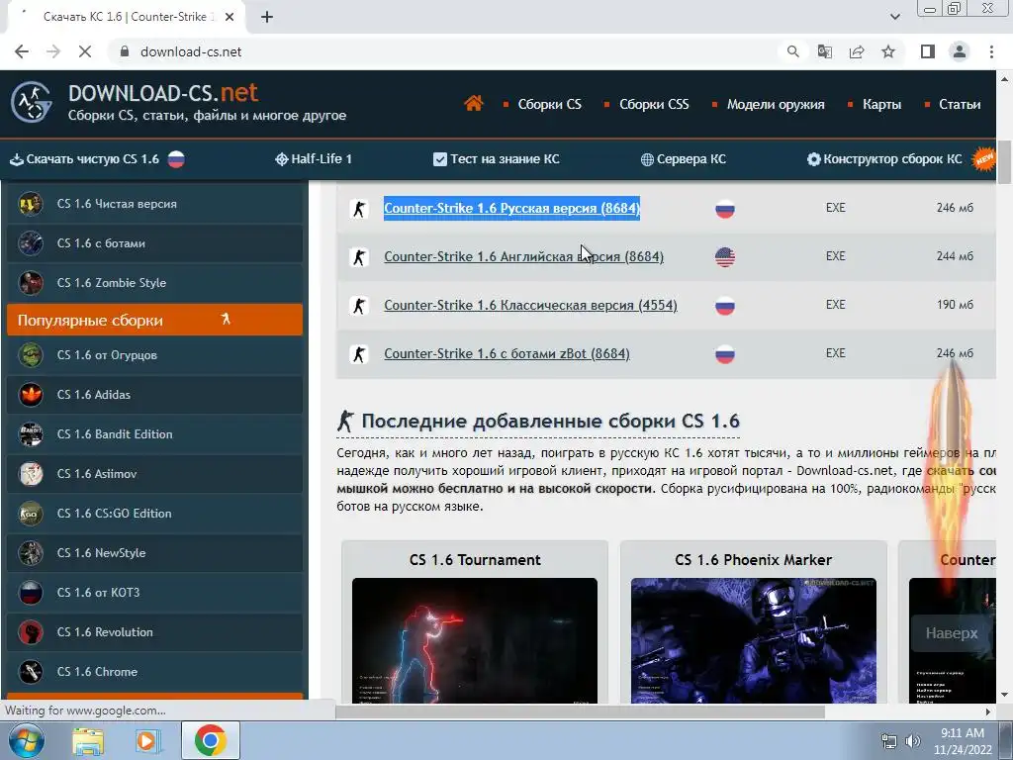
Task: Click CS 1.6 Phoenix Marker card title
Action: pos(753,560)
